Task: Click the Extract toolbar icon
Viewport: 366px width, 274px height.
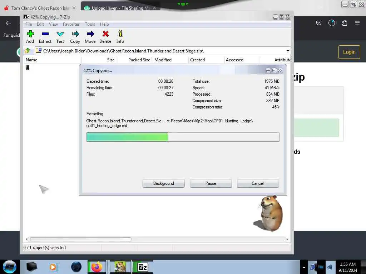Action: 45,37
